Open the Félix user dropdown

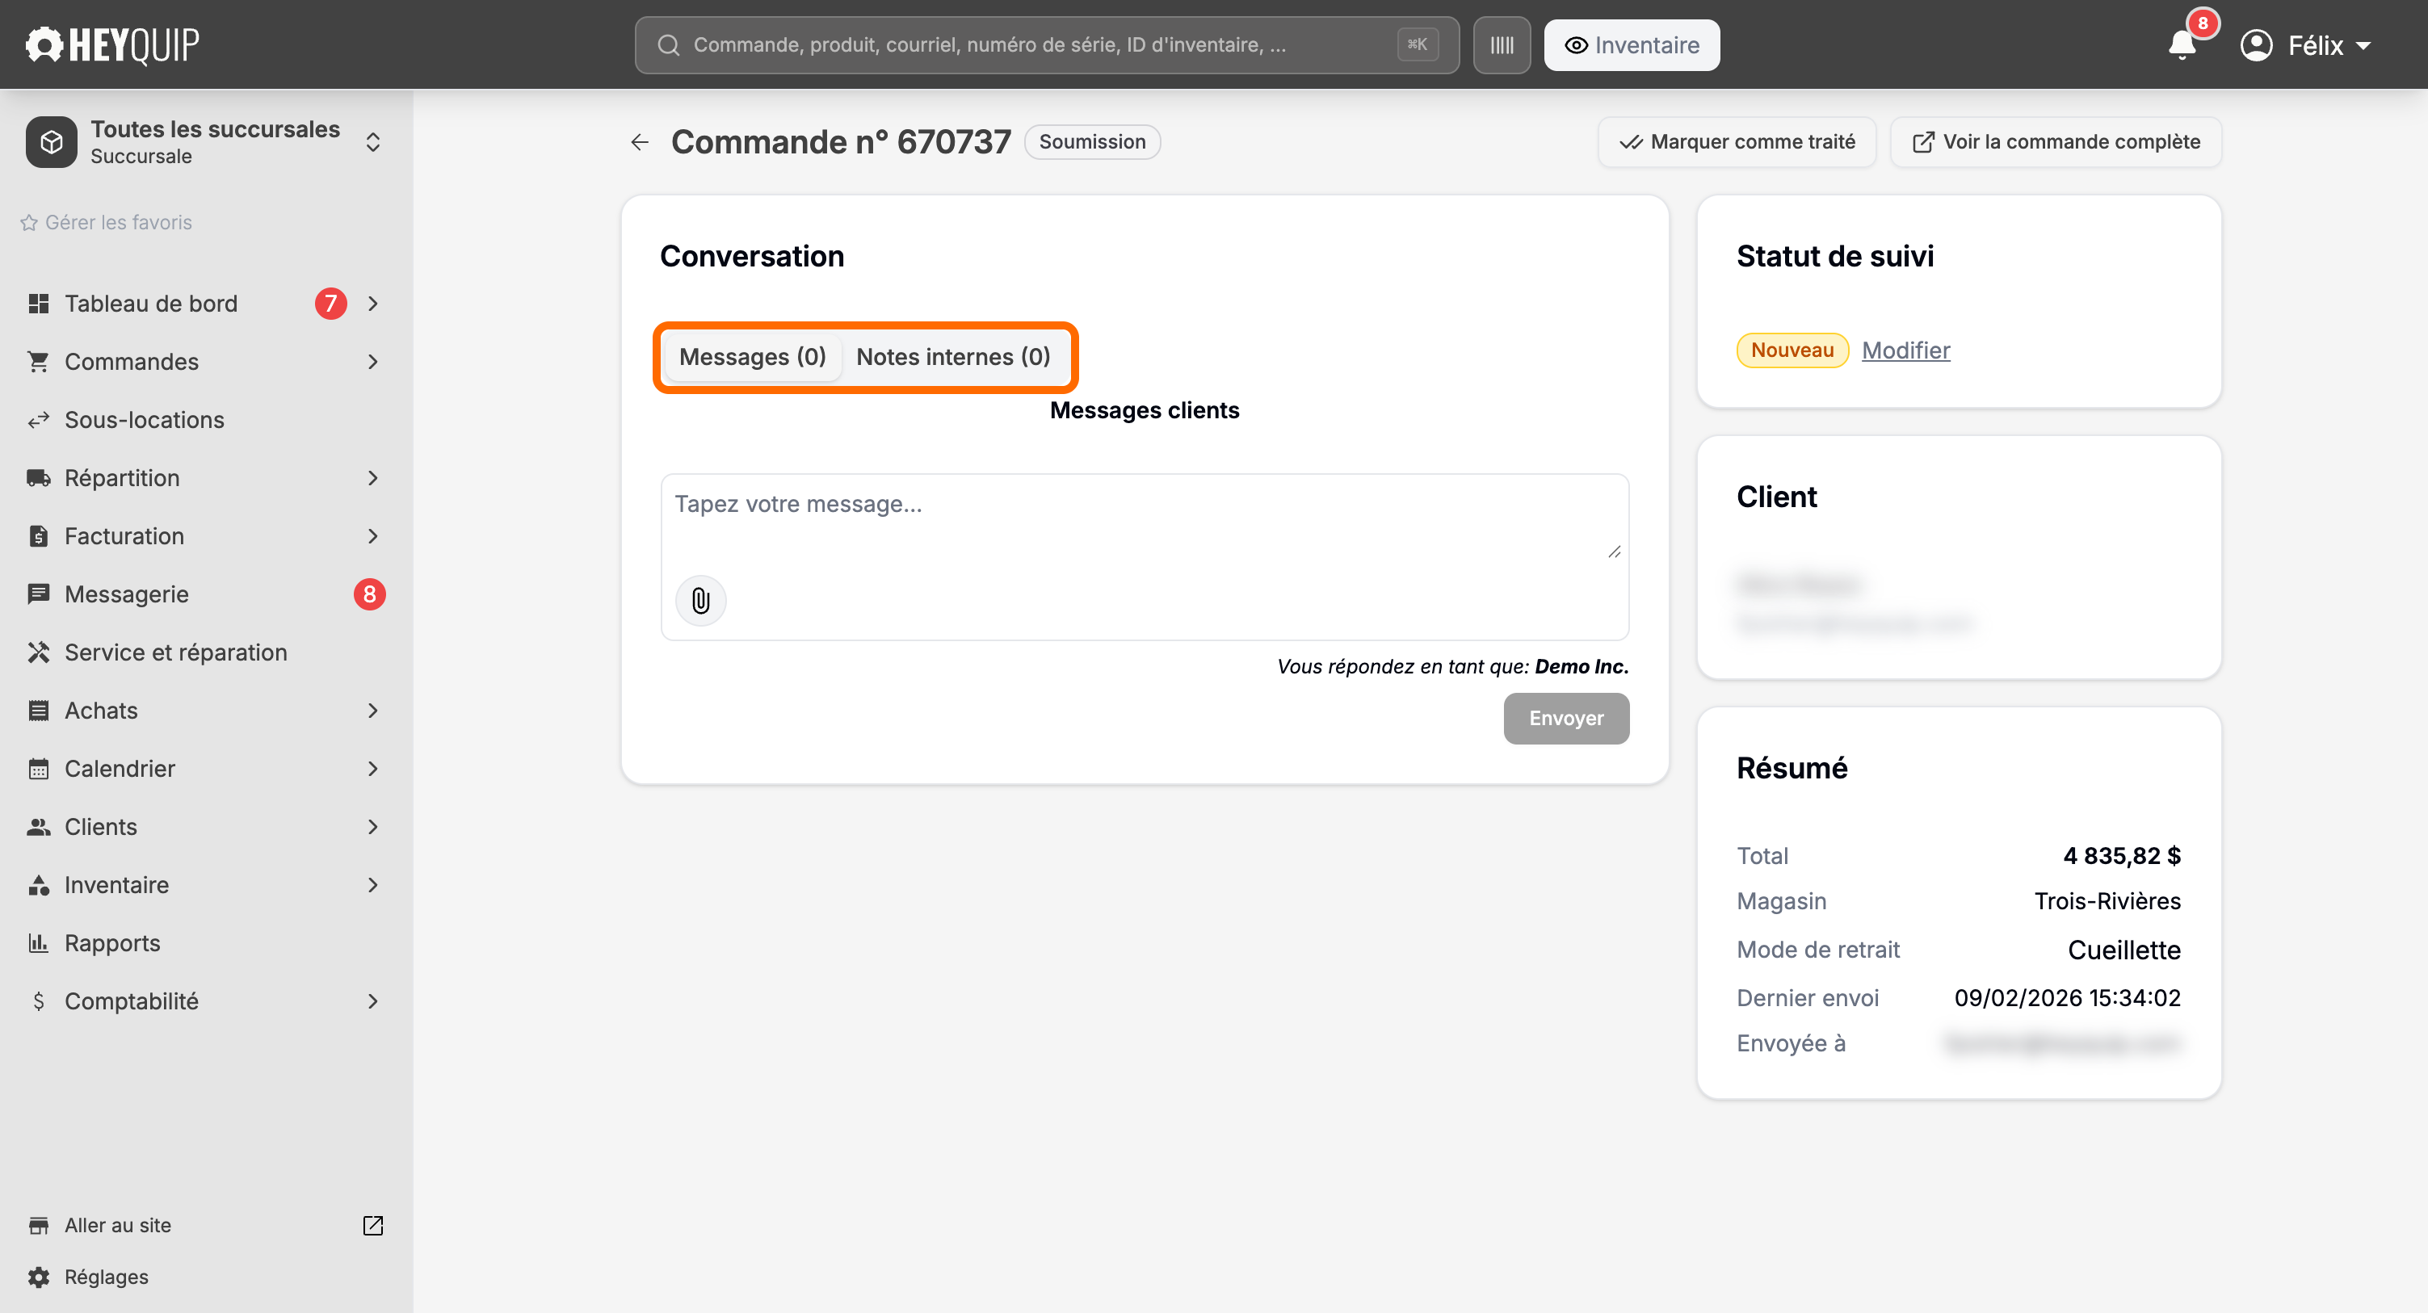2306,45
